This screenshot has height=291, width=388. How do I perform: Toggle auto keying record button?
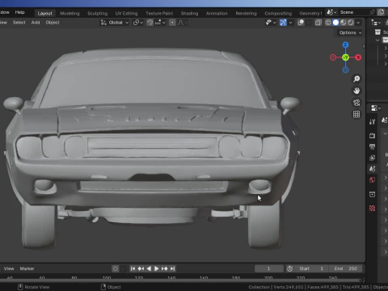(x=116, y=268)
